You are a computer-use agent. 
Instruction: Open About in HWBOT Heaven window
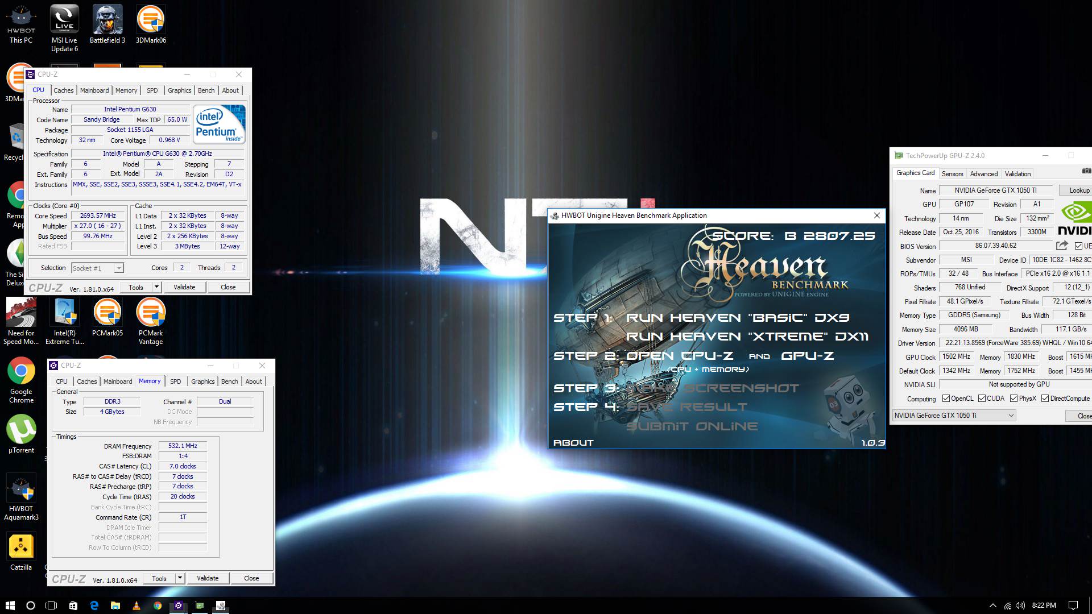[573, 442]
